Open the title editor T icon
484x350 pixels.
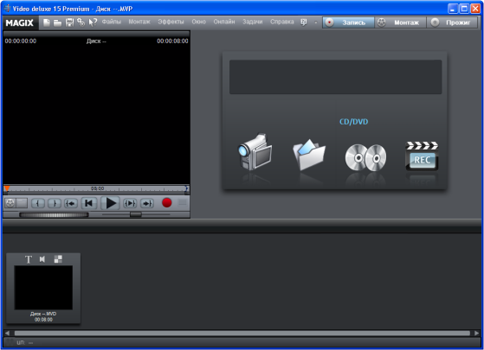click(29, 259)
